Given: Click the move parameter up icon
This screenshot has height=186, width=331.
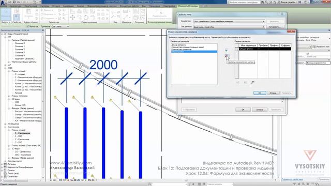Looking at the screenshot, I should (238, 83).
